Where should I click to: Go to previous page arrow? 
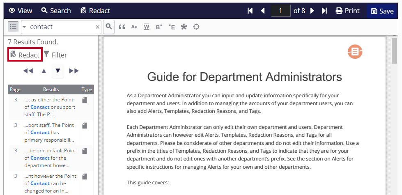pos(262,11)
